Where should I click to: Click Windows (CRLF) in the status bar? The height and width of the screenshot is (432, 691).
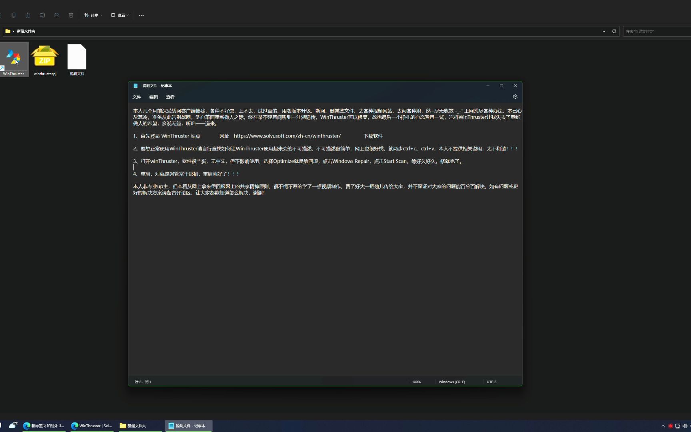(x=452, y=382)
